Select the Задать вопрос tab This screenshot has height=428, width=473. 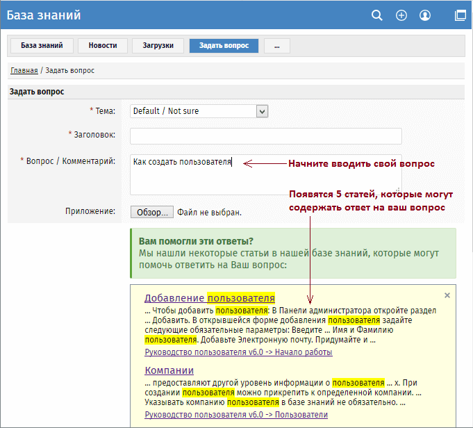(224, 46)
